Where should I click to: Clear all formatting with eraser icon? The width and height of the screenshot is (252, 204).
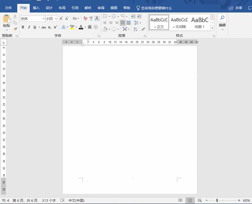(x=85, y=19)
